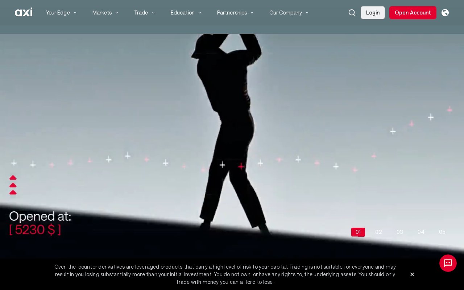Open the Education menu
This screenshot has width=464, height=290.
pos(183,13)
